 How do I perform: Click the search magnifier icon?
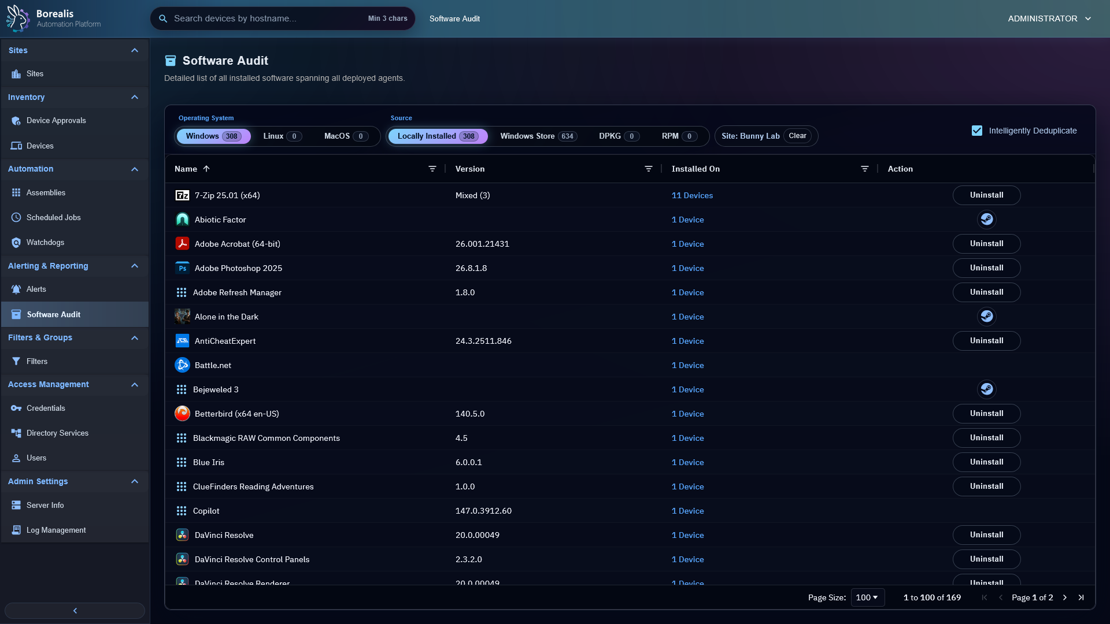coord(163,18)
